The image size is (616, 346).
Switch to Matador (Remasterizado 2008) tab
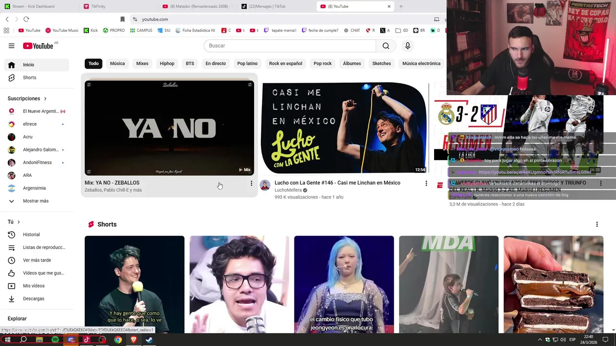[x=197, y=6]
